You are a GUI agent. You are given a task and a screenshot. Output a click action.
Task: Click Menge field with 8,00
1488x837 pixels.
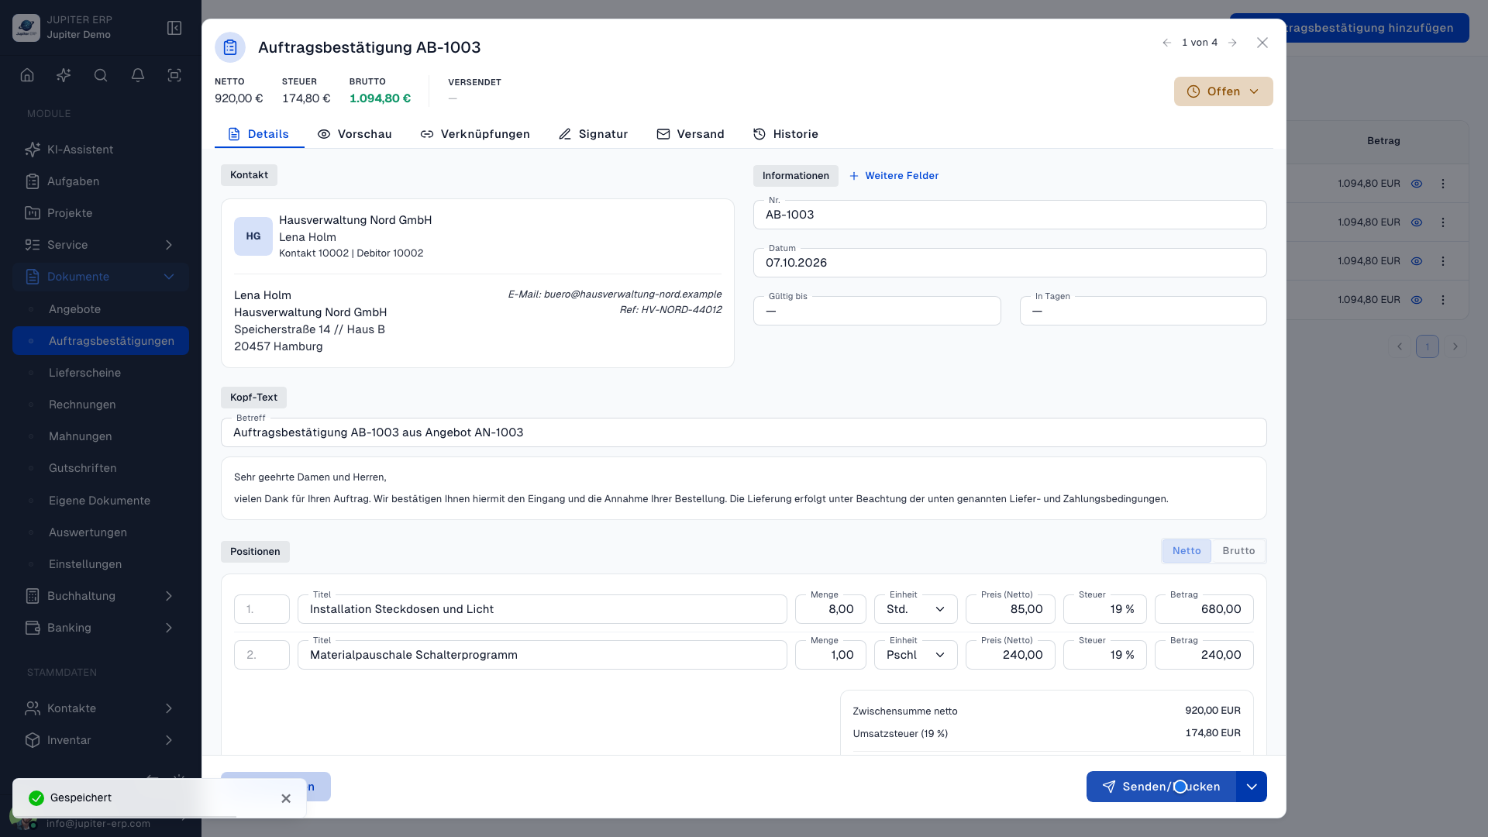[x=830, y=609]
